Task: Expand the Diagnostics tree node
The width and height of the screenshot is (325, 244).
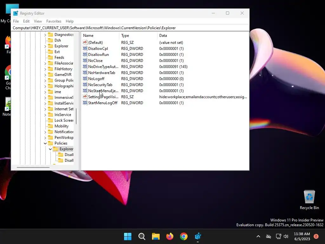Action: (45, 35)
